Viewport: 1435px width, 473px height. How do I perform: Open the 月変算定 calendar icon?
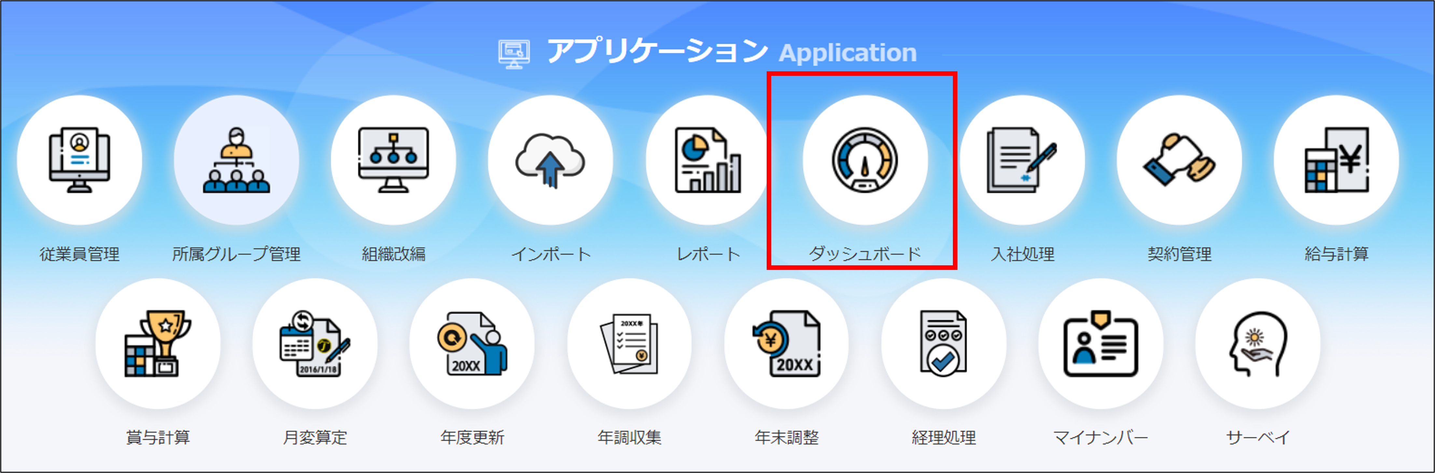pos(315,344)
